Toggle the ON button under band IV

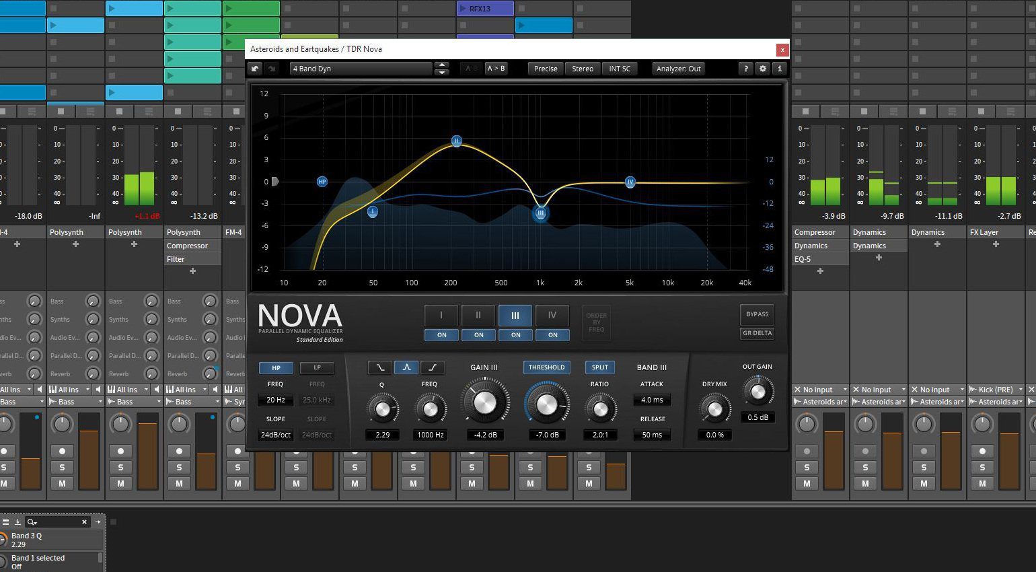(x=553, y=335)
